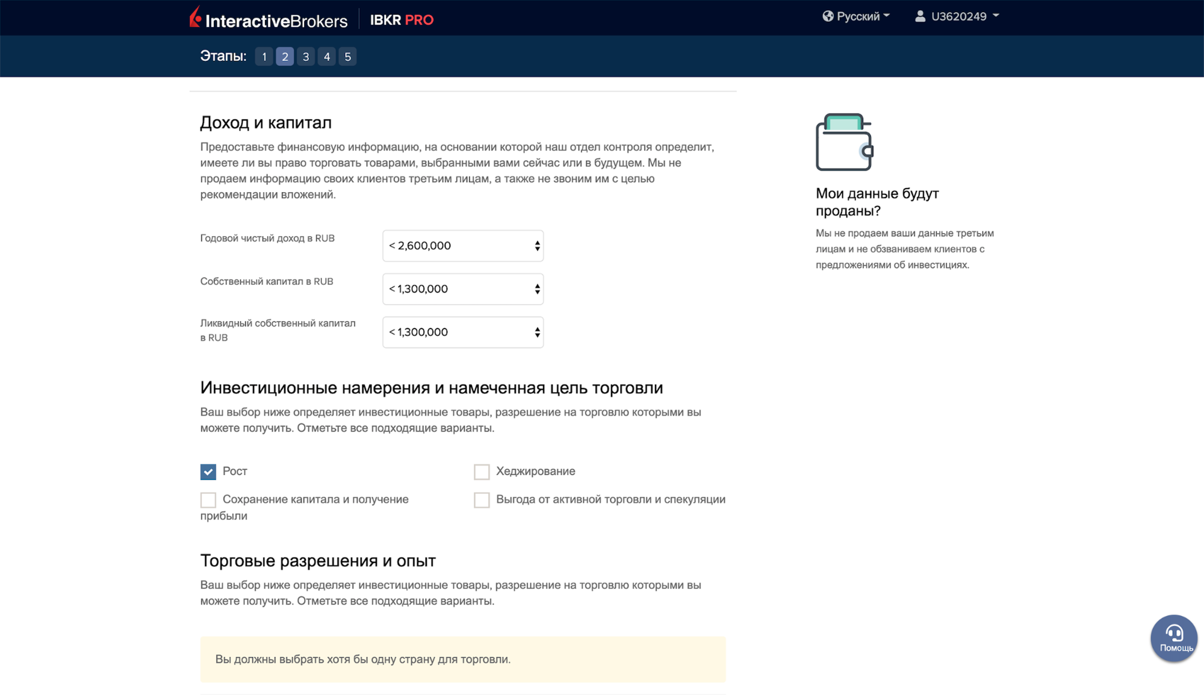Click the Доход и капитал heading

[266, 122]
